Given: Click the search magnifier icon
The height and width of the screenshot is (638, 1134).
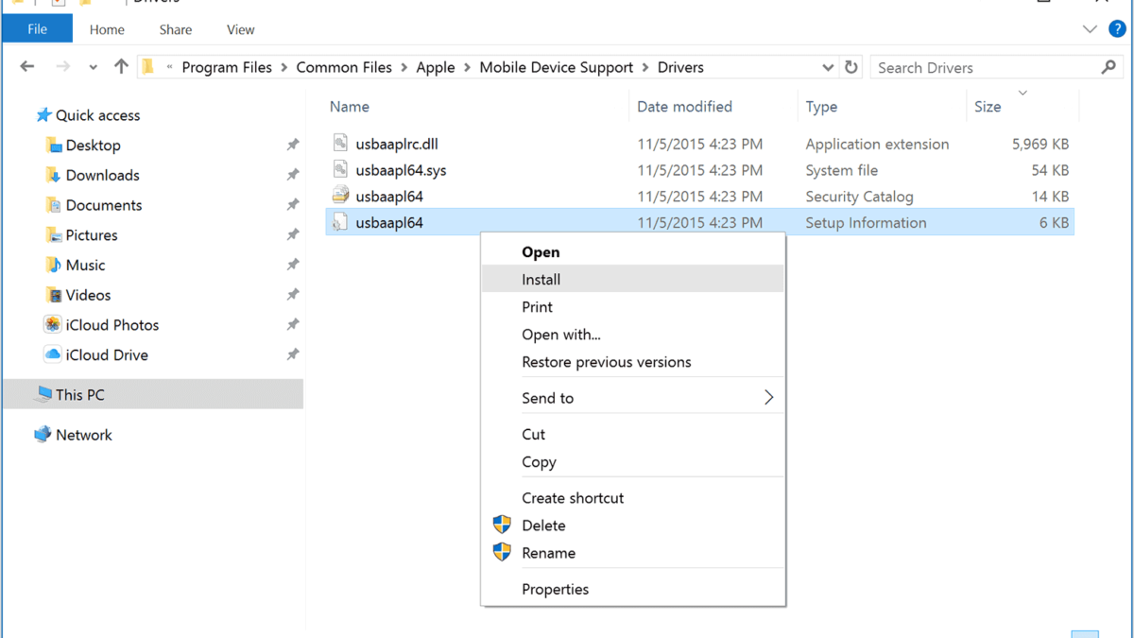Looking at the screenshot, I should 1108,67.
